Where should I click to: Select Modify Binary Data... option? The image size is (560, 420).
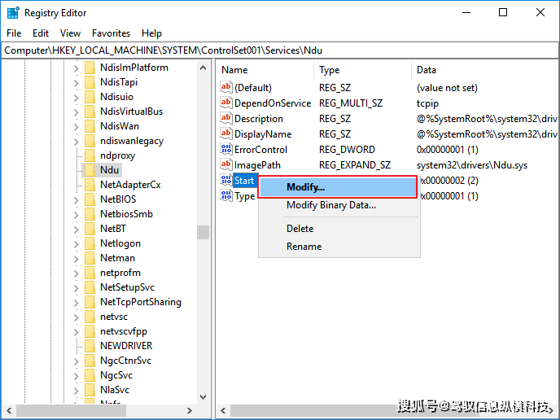coord(330,205)
